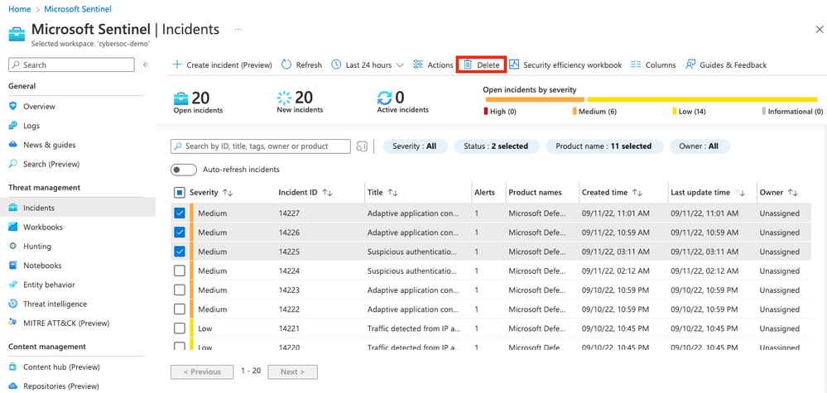Screen dimensions: 827x393
Task: Sort by the Last update time column
Action: 707,192
